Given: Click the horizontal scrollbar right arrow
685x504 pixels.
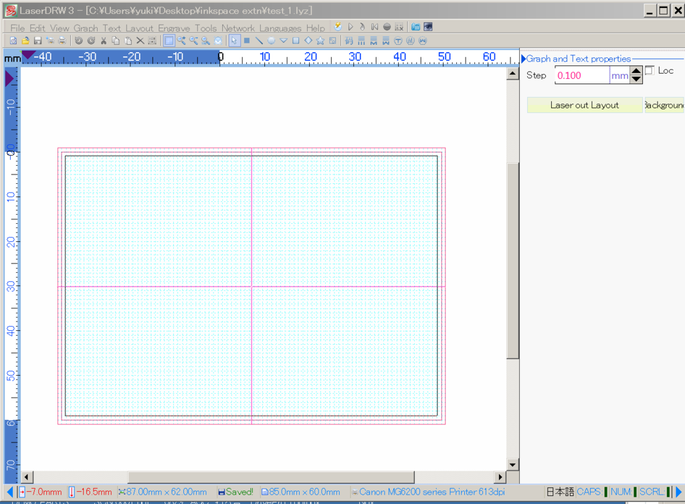Looking at the screenshot, I should 500,477.
